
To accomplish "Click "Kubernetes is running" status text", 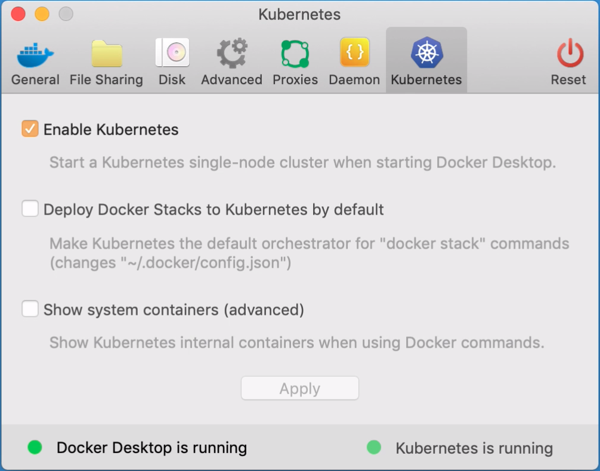I will pyautogui.click(x=474, y=448).
